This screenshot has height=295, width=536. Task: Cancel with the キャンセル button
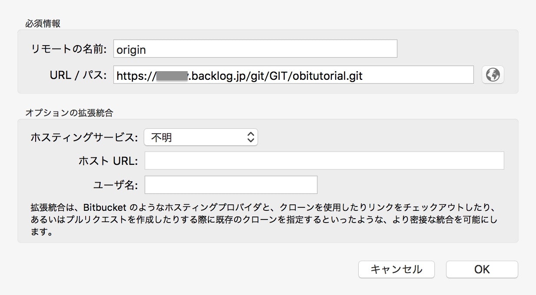point(396,269)
